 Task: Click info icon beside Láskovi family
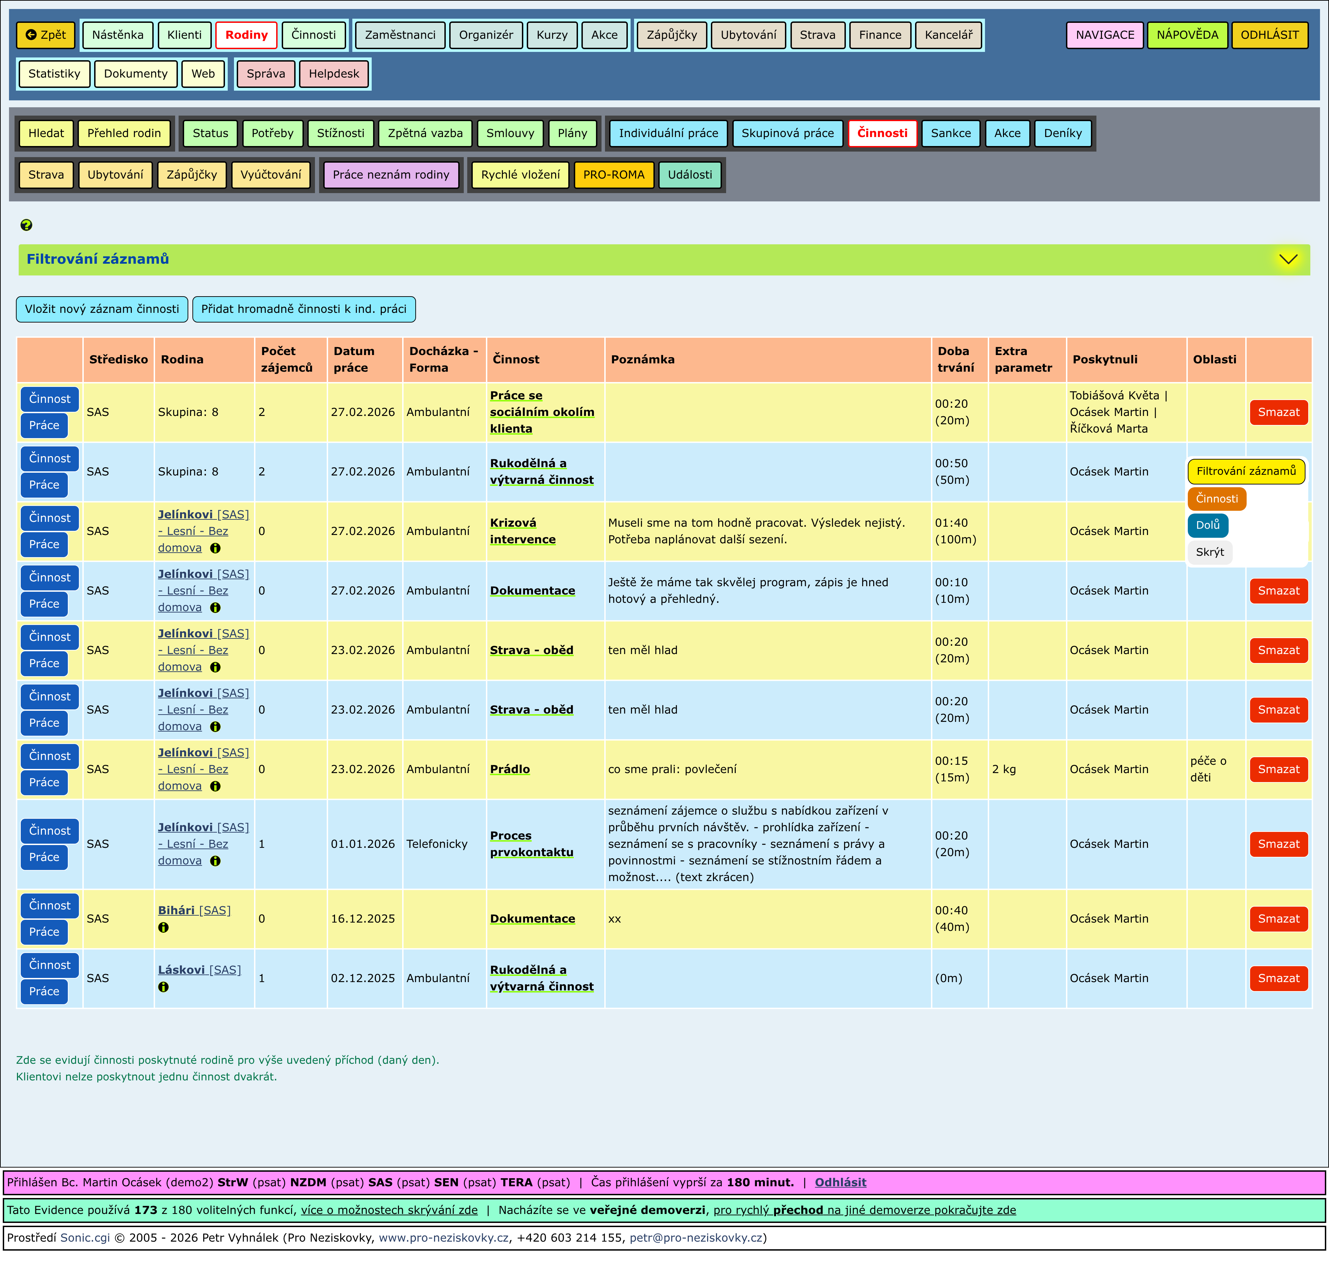[x=163, y=987]
